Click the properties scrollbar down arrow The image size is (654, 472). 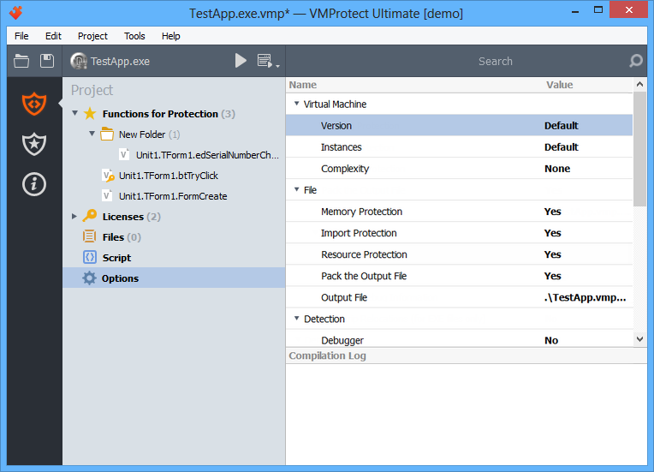point(639,339)
